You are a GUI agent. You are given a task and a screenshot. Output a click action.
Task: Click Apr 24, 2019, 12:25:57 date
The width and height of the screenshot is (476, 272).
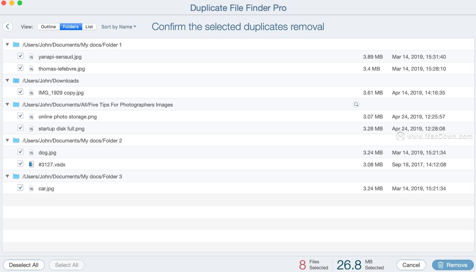(418, 116)
